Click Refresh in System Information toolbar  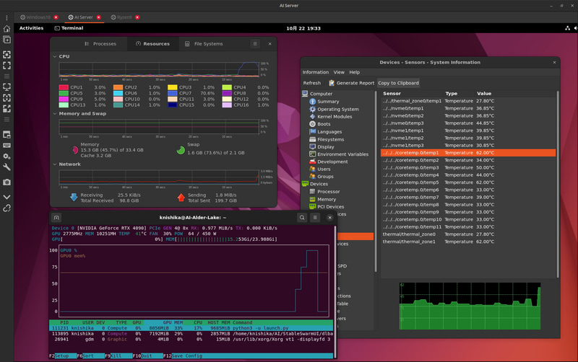312,83
